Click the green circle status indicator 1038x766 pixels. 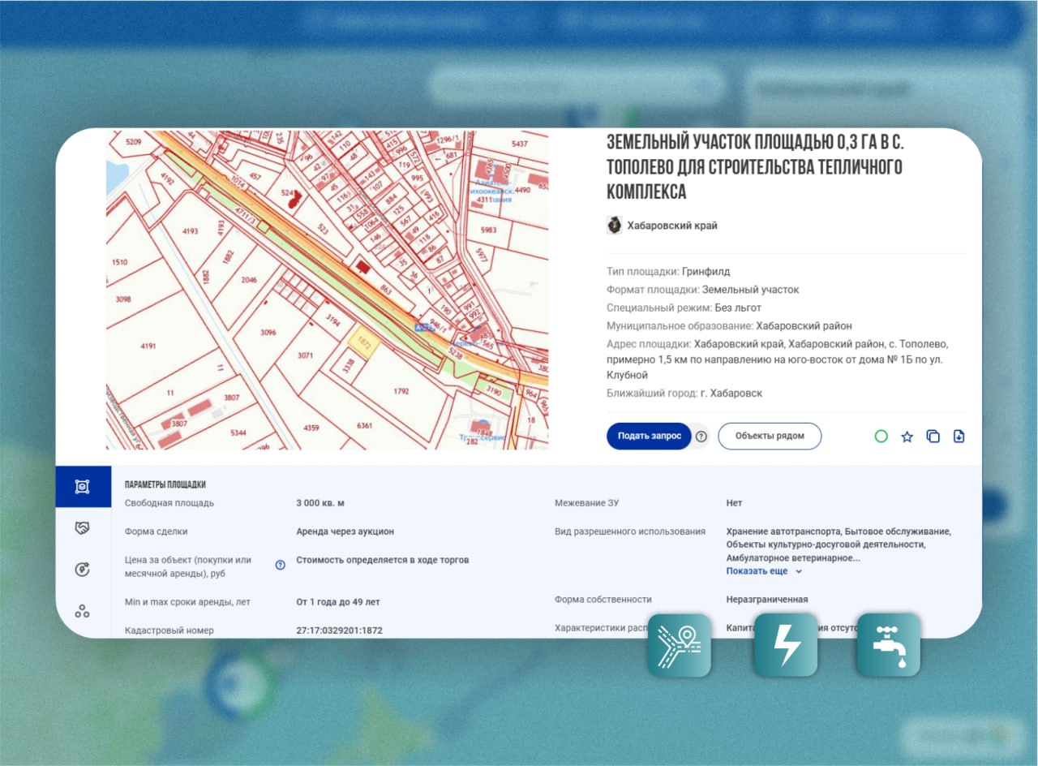[x=881, y=437]
